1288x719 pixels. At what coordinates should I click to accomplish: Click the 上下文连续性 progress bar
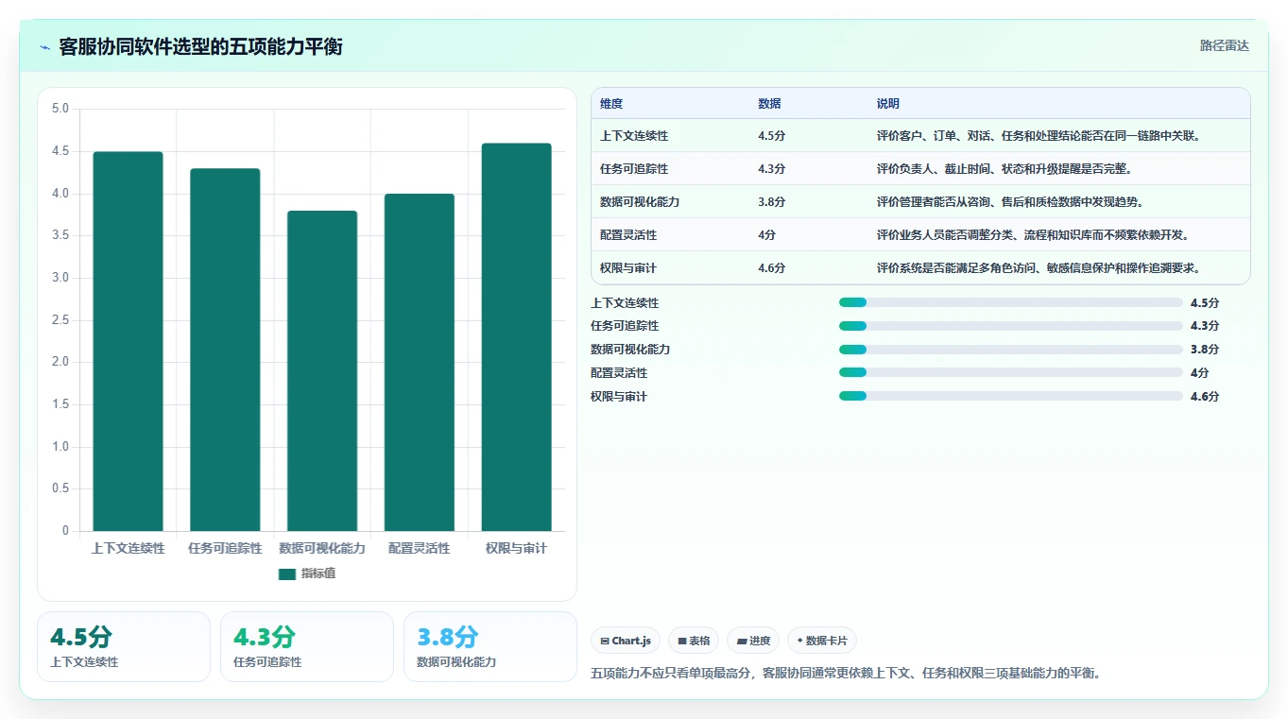[1010, 302]
